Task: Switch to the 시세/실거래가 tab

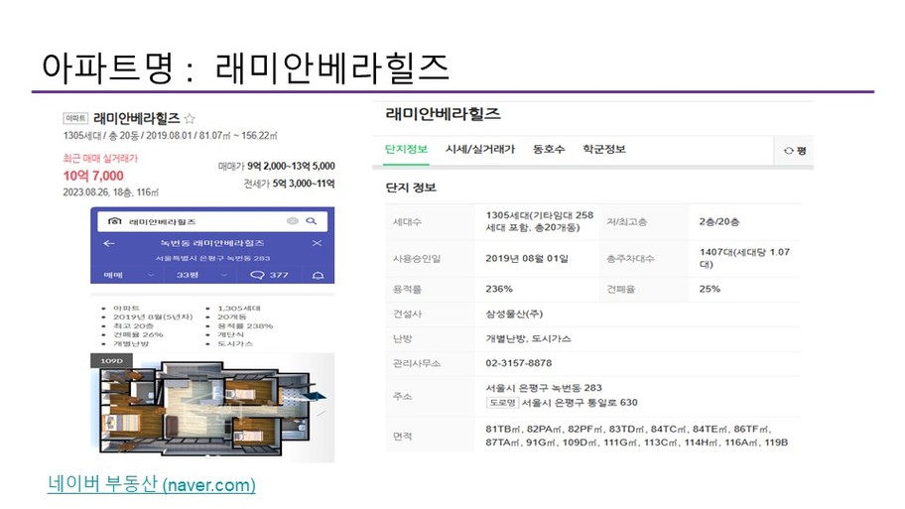Action: pos(480,150)
